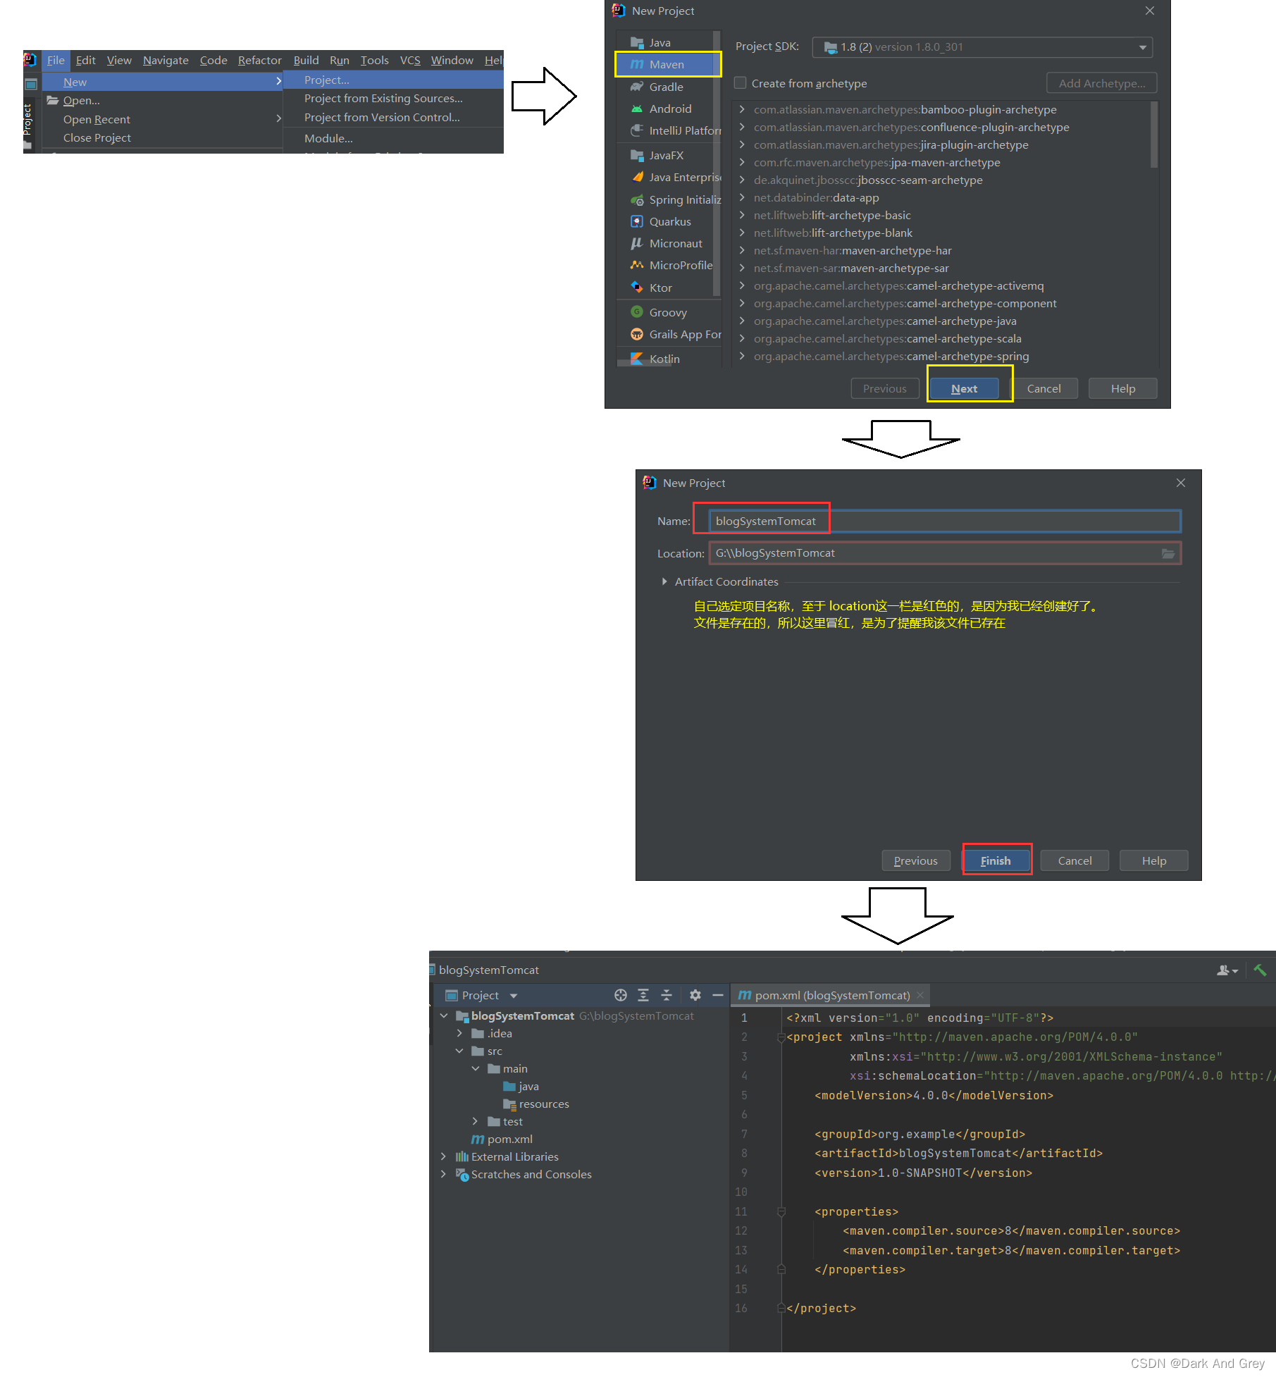Screen dimensions: 1276x1377
Task: Click the green Build hammer icon
Action: point(1260,970)
